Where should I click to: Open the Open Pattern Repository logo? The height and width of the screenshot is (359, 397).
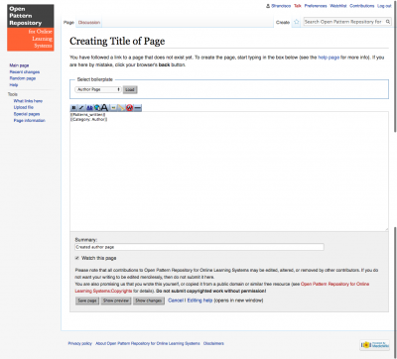pos(31,28)
